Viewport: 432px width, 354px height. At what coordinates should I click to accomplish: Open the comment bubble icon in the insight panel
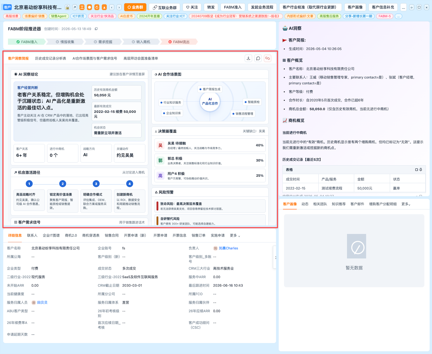coord(258,58)
